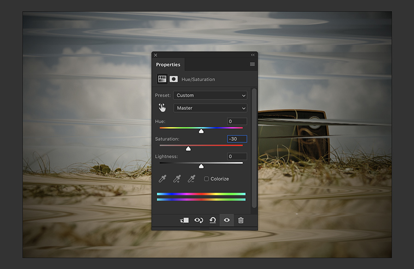Activate the on-image adjustment hand tool
Viewport: 414px width, 269px height.
[162, 108]
